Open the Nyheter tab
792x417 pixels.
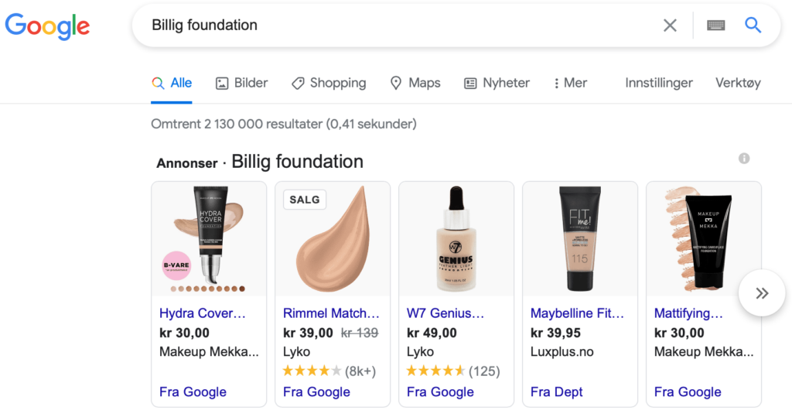(x=497, y=83)
